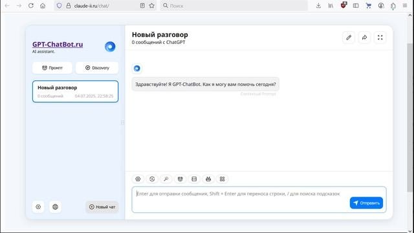The image size is (414, 233).
Task: Share the conversation with arrow icon
Action: [x=364, y=38]
